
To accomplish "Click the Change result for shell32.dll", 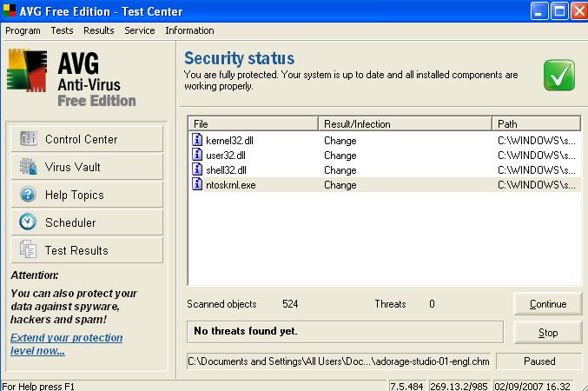I will pos(340,170).
